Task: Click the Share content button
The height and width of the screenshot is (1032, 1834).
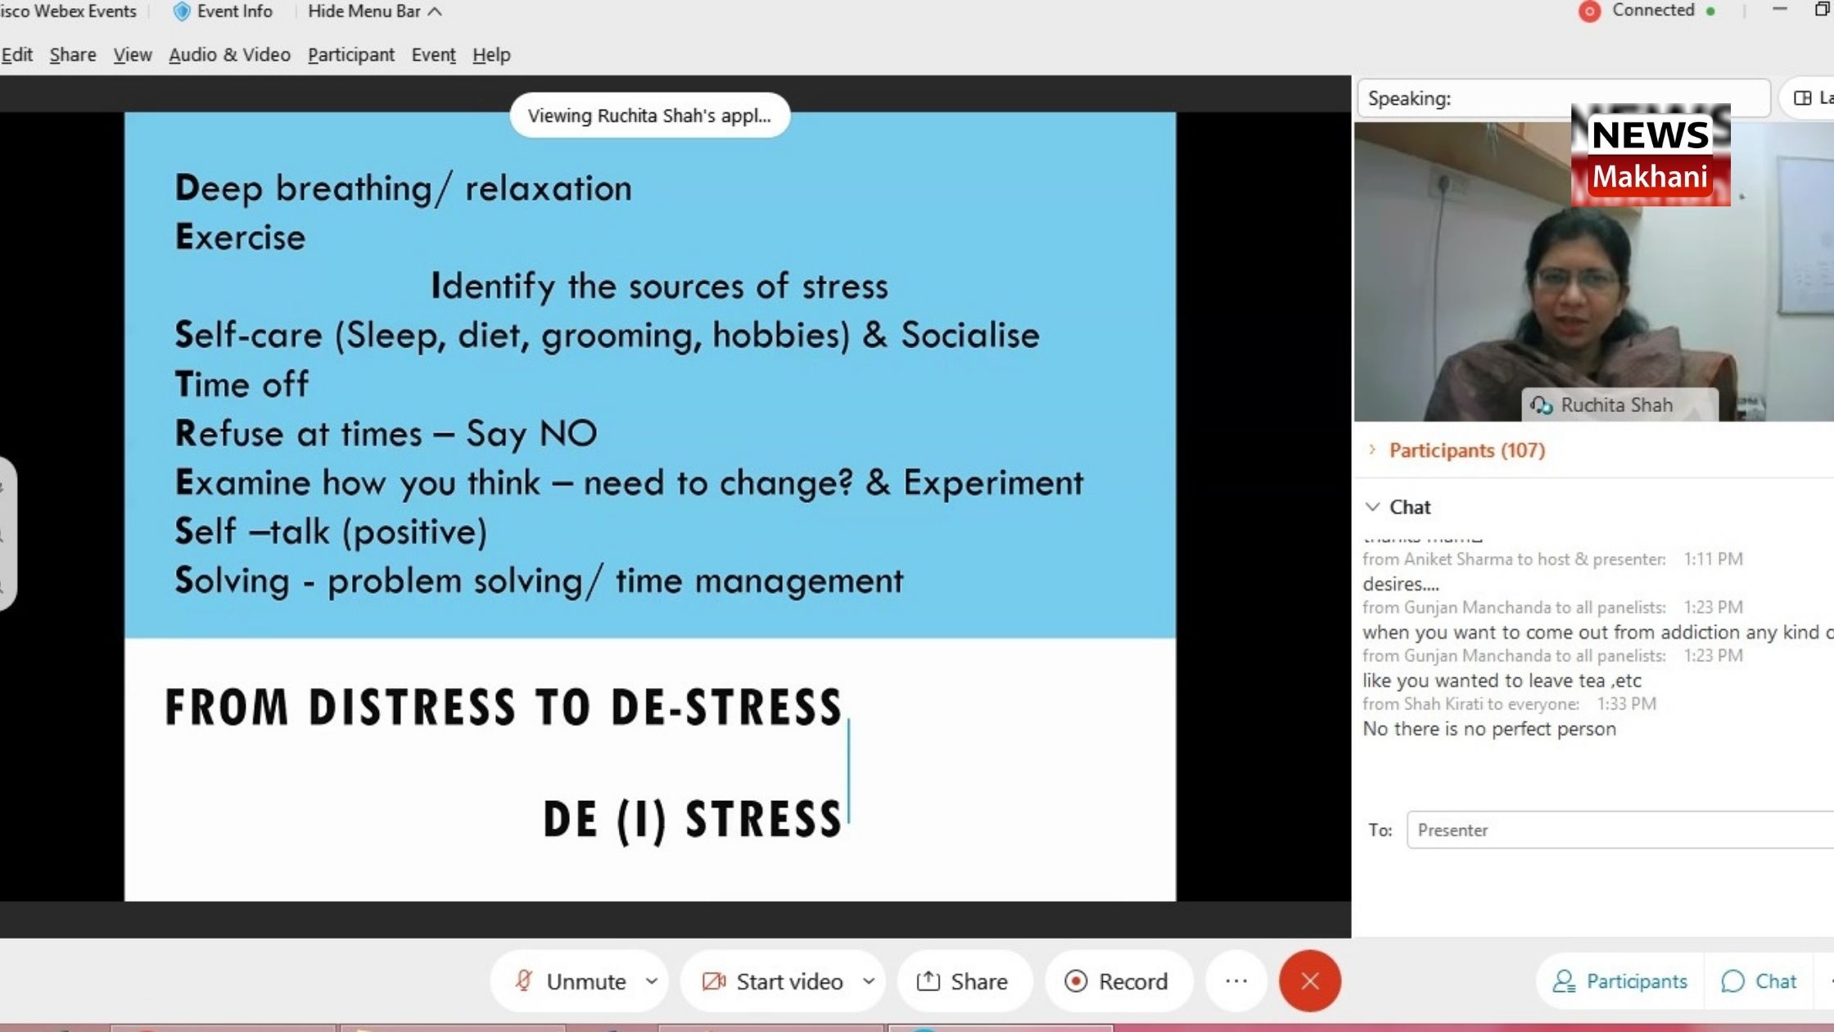Action: 962,980
